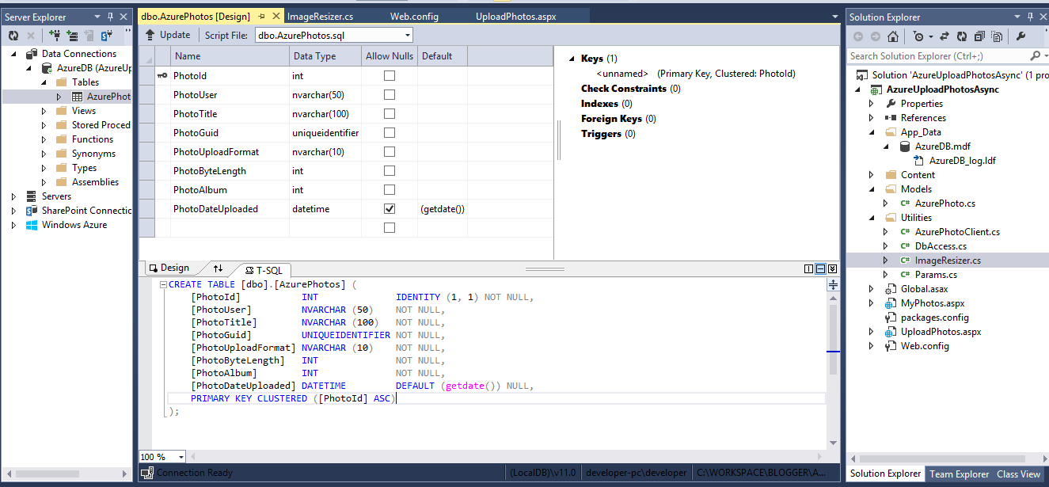Open Properties wrench icon in Solution Explorer
Image resolution: width=1049 pixels, height=487 pixels.
point(1020,36)
